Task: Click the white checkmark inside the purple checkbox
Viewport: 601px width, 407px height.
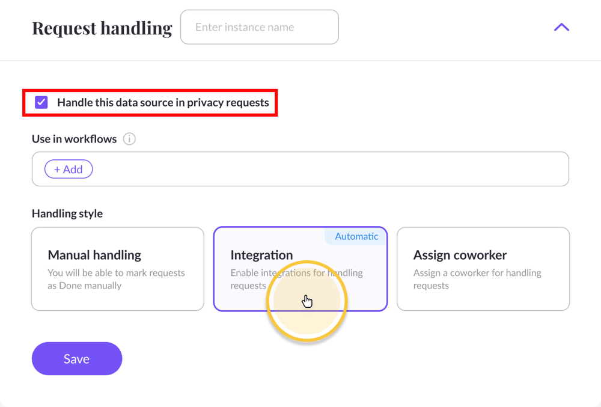Action: coord(41,102)
